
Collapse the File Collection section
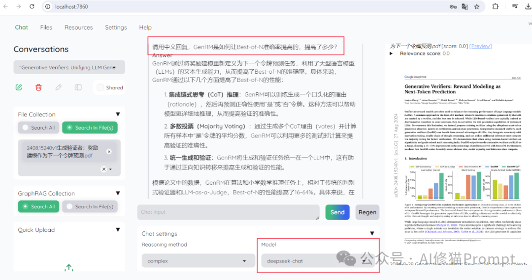point(118,114)
